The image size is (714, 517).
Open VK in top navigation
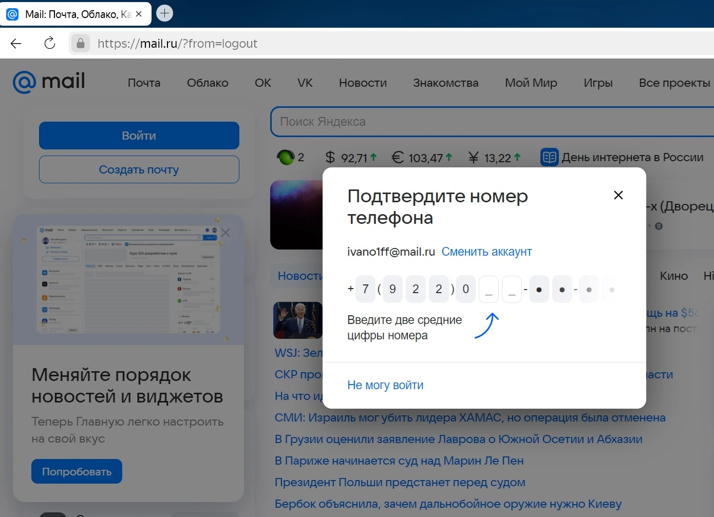click(305, 83)
